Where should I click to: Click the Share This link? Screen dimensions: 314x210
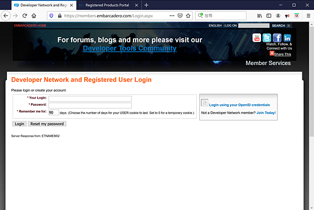click(x=283, y=54)
